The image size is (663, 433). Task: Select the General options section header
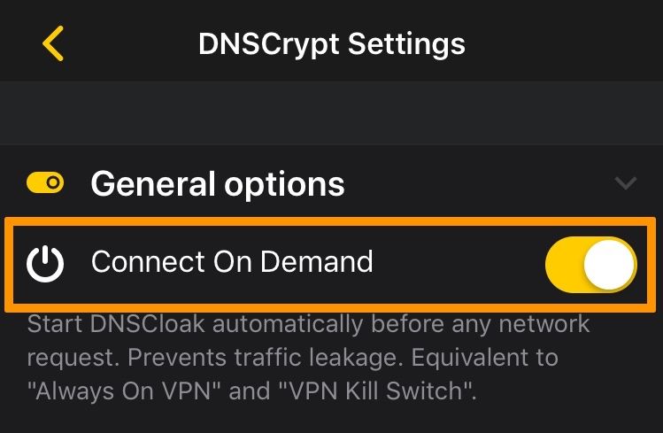click(331, 183)
